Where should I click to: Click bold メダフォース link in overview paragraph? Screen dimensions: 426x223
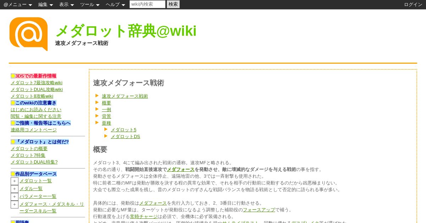pos(181,170)
